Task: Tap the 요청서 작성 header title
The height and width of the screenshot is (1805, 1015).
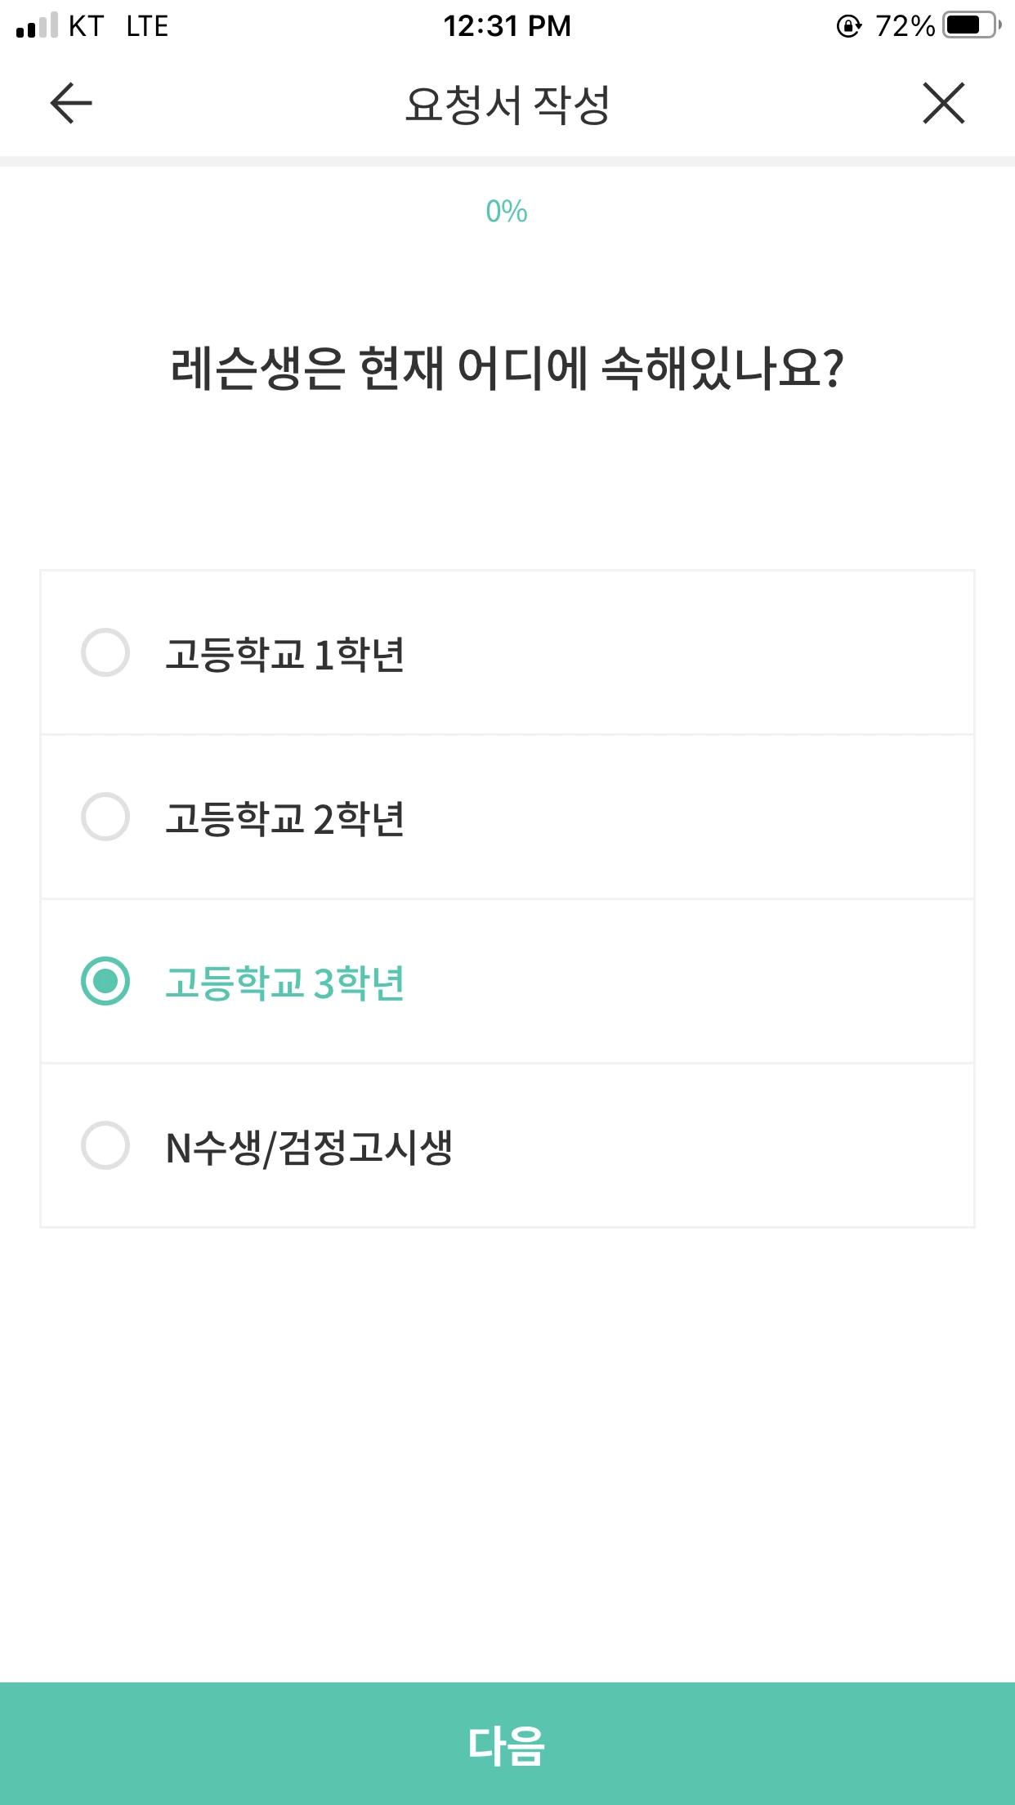Action: 507,105
